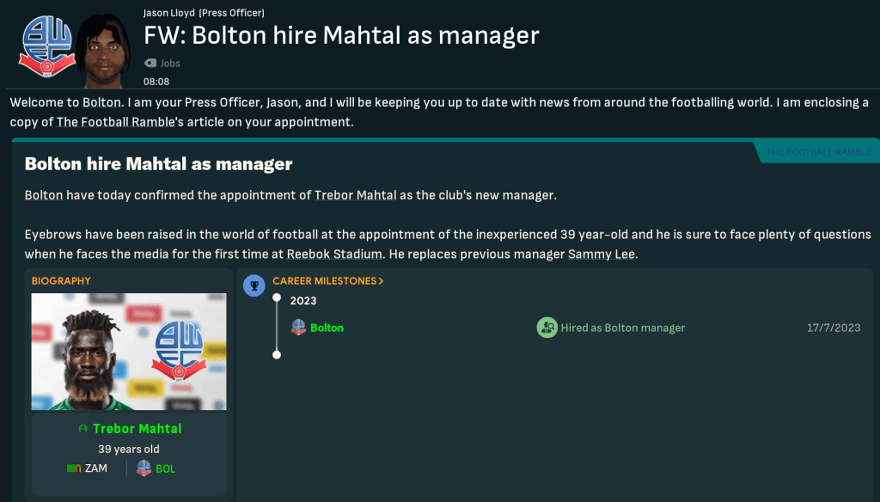Viewport: 880px width, 502px height.
Task: Open The Football Ramble source tab
Action: [818, 152]
